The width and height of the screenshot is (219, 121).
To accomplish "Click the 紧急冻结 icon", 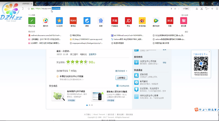I will coord(136,75).
